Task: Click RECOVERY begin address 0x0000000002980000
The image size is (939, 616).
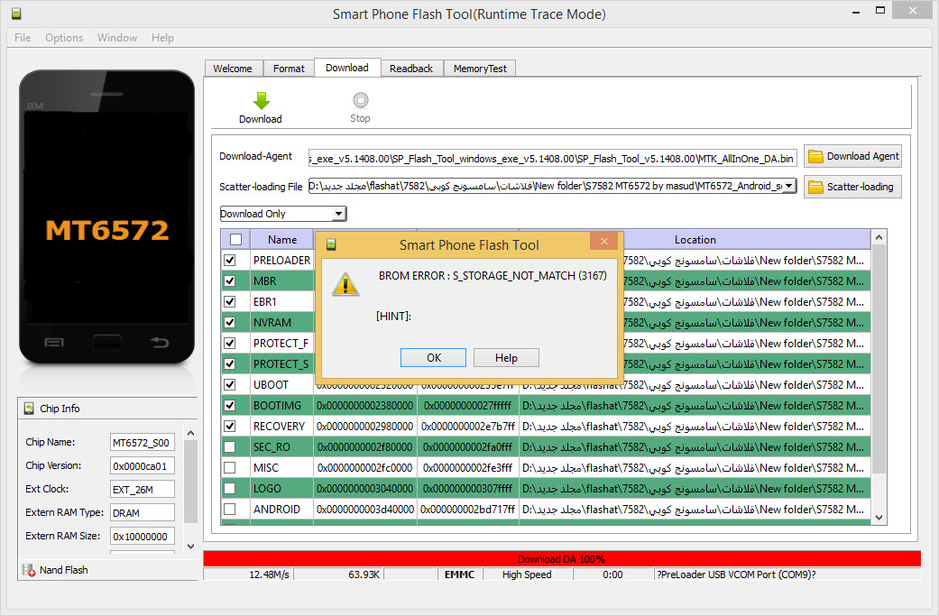Action: tap(364, 427)
